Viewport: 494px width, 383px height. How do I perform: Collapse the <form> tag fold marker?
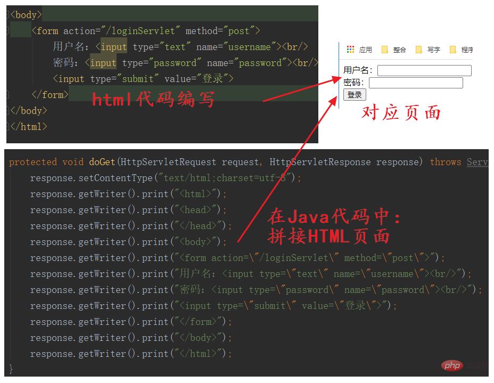(x=8, y=30)
